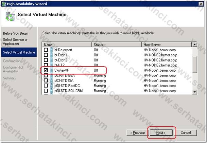Image resolution: width=207 pixels, height=143 pixels.
Task: Select the p03-STD-EBA row name
Action: (65, 75)
